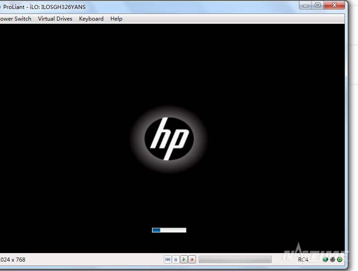Click the 1024 x 768 resolution text
This screenshot has width=358, height=271.
[13, 259]
